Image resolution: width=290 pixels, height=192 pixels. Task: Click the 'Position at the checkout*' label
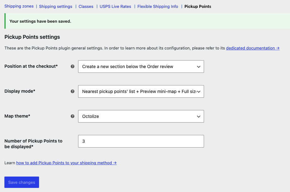pos(31,66)
